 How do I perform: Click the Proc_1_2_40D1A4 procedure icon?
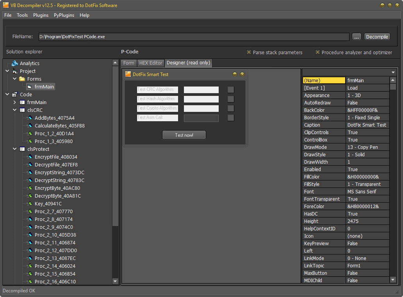pos(30,133)
